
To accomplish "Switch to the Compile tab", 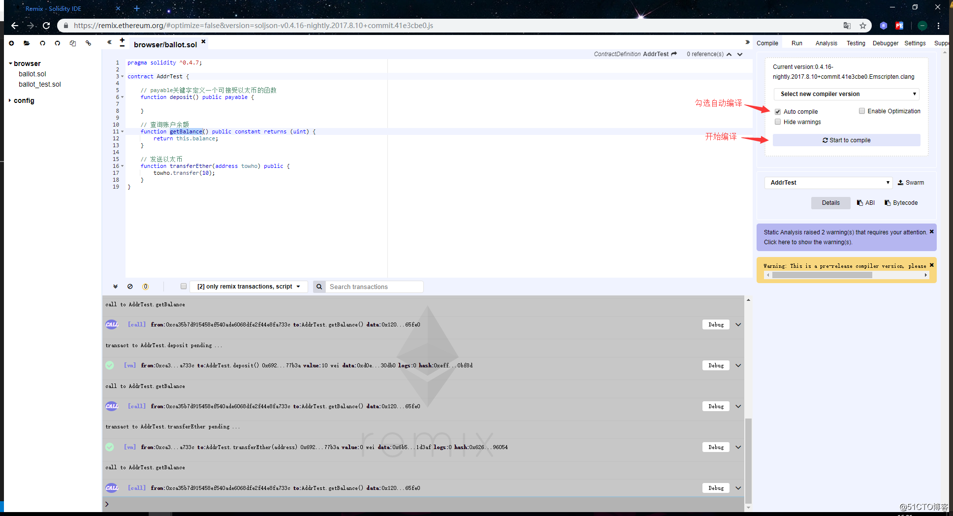I will pos(767,43).
